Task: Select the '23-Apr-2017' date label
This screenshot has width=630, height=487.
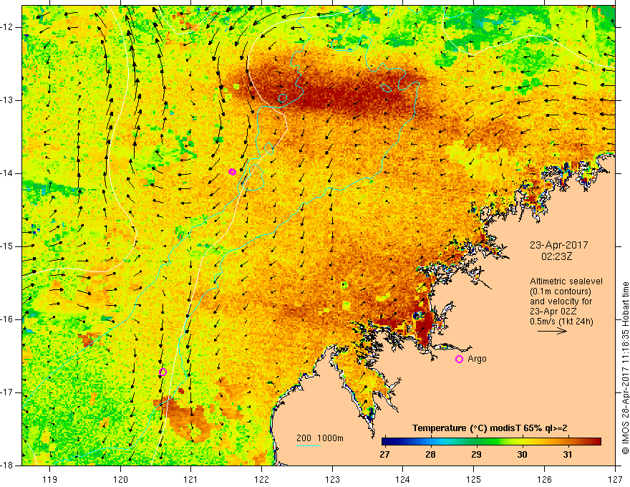Action: [x=558, y=245]
